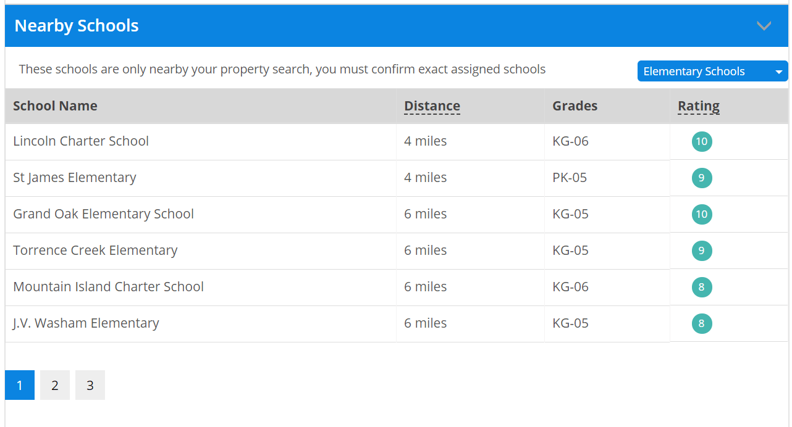Click the Rating column header
792x427 pixels.
pyautogui.click(x=699, y=106)
